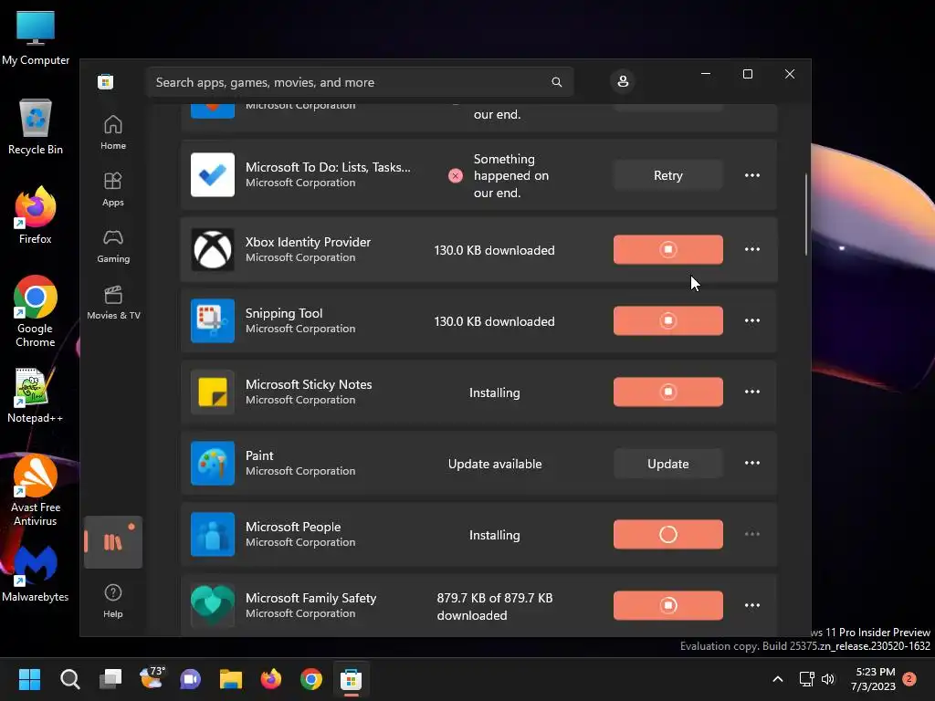
Task: Select Recycle Bin desktop icon
Action: 36,127
